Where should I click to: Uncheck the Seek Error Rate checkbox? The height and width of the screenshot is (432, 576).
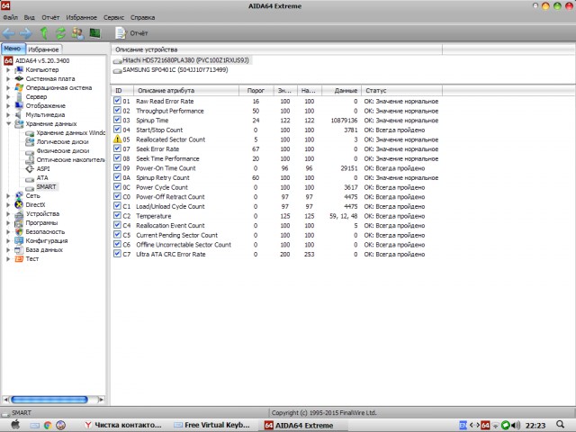tap(117, 148)
